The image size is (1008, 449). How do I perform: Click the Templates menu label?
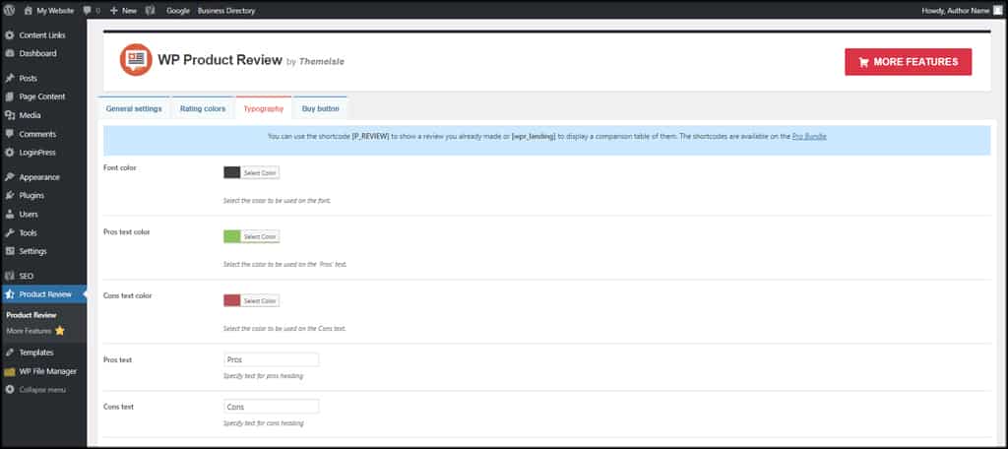(36, 353)
